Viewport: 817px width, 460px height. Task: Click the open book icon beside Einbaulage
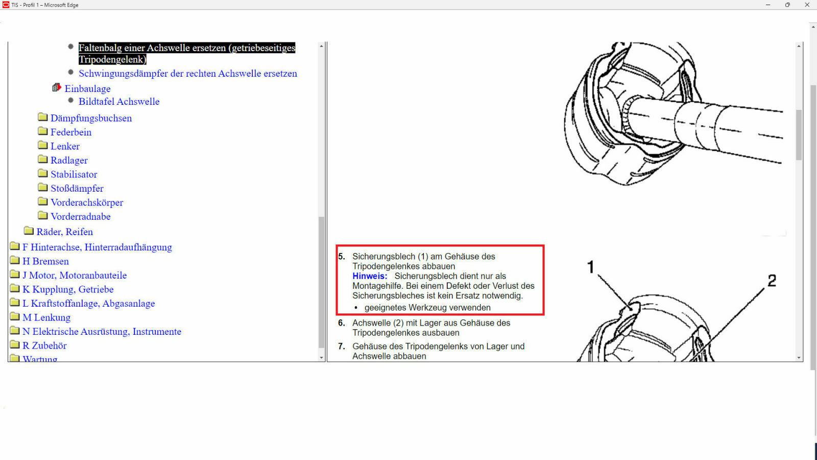(57, 88)
